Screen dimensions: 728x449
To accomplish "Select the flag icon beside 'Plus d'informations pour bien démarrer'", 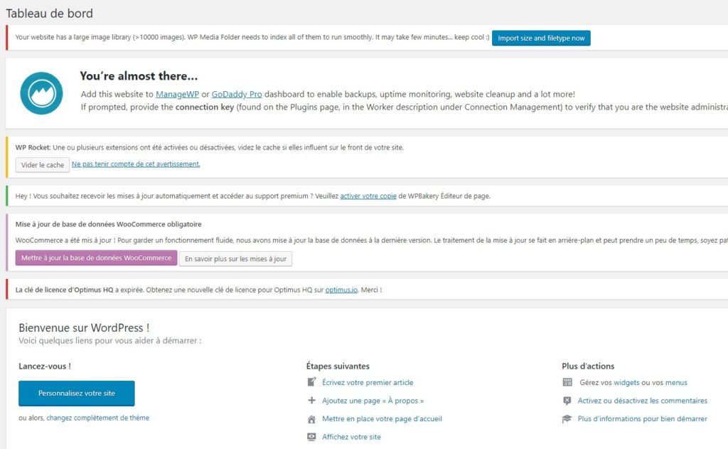I will click(567, 418).
